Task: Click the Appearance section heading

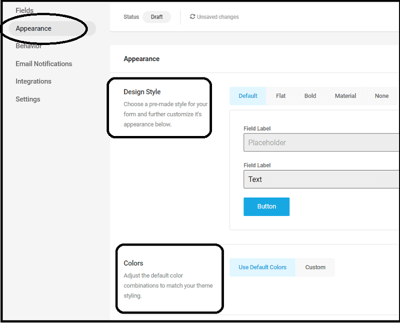Action: tap(141, 58)
